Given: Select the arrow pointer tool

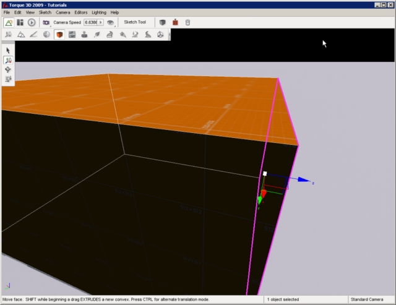Looking at the screenshot, I should pos(8,51).
